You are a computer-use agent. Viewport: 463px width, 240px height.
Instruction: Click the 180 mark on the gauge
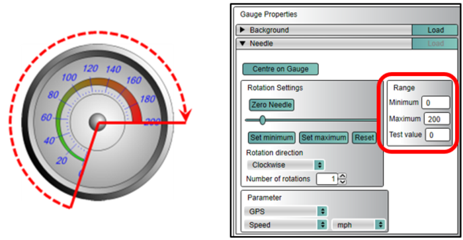pos(147,99)
